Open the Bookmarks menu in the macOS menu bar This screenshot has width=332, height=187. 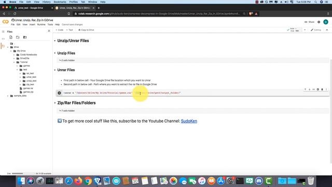(x=60, y=2)
